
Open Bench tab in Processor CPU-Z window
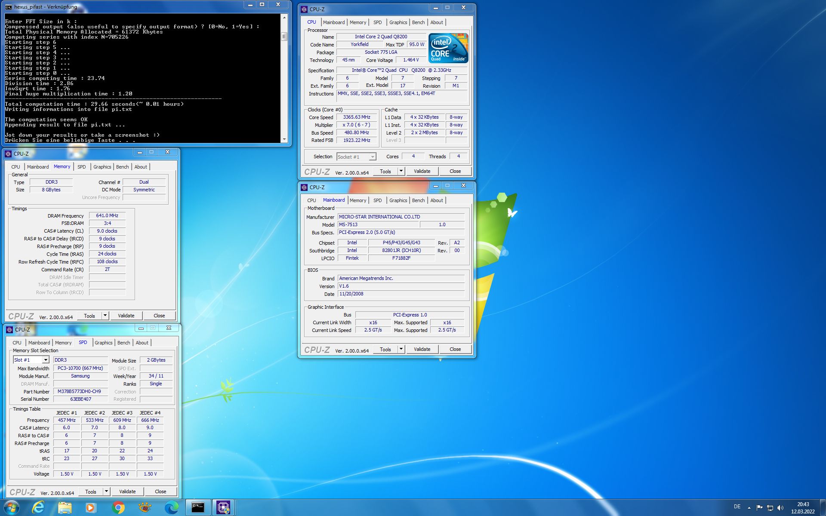coord(418,22)
